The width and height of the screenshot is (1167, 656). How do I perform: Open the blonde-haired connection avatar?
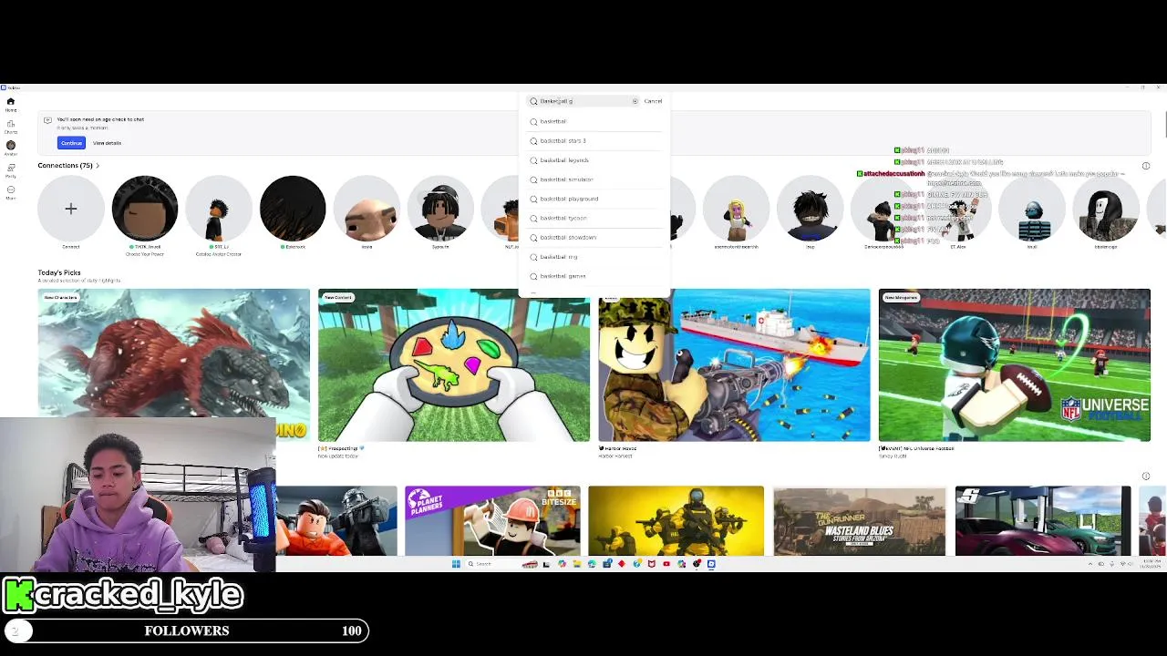point(736,209)
